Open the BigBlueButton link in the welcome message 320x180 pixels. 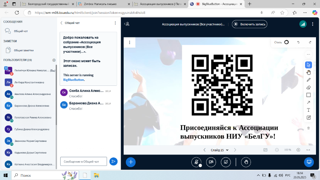pyautogui.click(x=74, y=80)
